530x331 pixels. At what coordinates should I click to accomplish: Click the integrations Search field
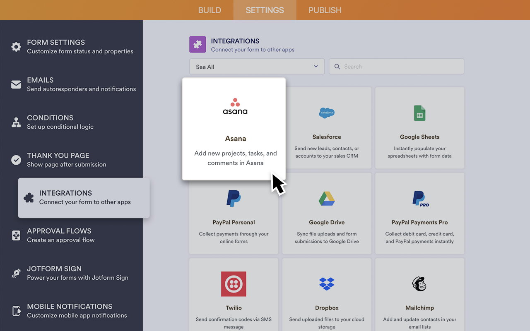[396, 66]
